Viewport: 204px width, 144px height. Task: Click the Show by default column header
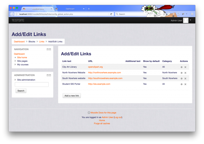(x=151, y=61)
